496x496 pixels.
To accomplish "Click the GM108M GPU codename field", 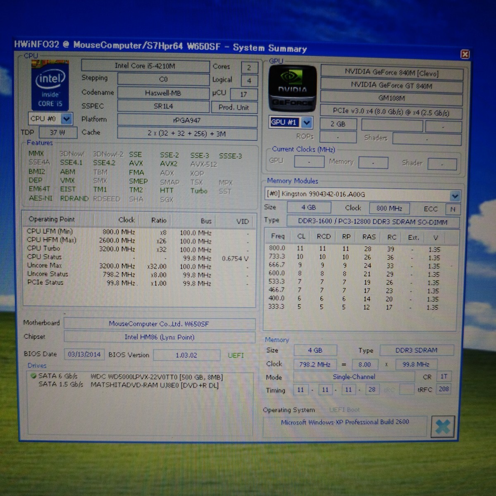I will [x=391, y=98].
